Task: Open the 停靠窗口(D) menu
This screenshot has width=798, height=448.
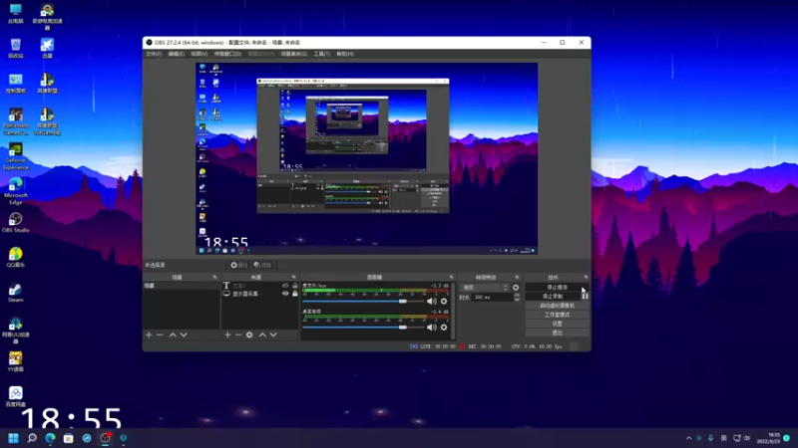Action: pos(227,54)
